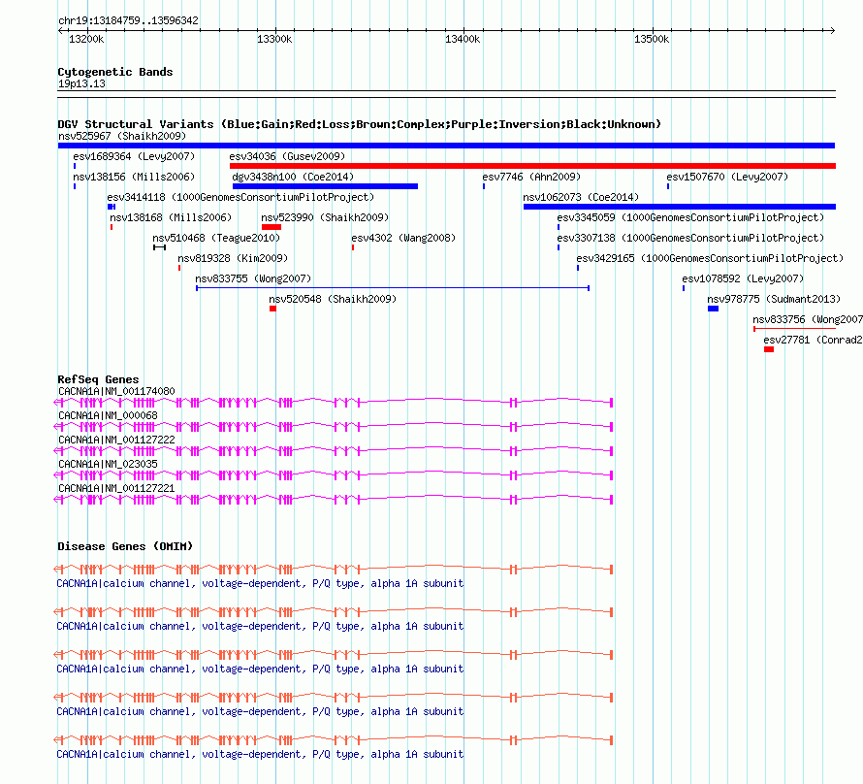Click the CACNA1A|NM_000068 transcript label

(108, 415)
